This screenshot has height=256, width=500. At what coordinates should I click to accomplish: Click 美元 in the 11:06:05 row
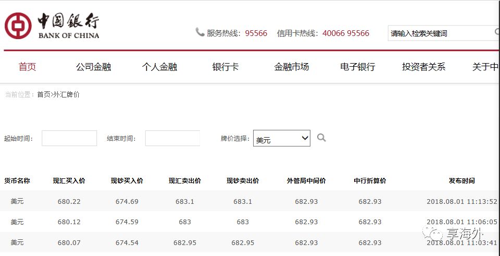pyautogui.click(x=17, y=222)
